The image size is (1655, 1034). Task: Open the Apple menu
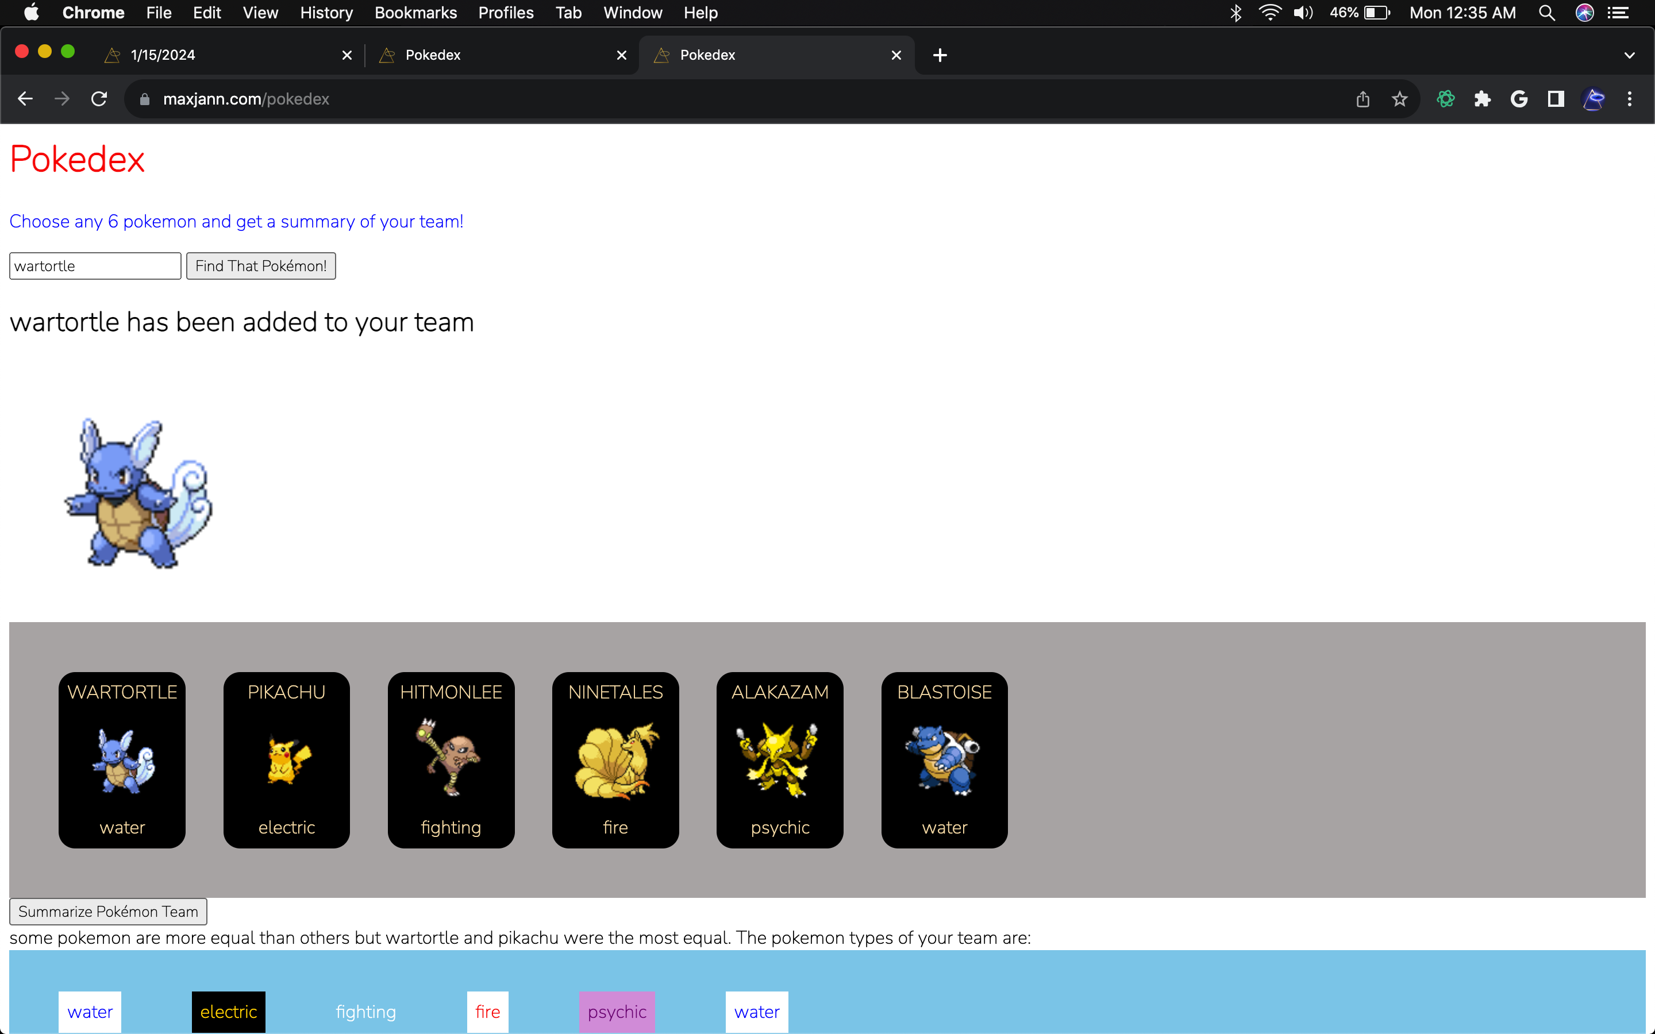point(32,13)
